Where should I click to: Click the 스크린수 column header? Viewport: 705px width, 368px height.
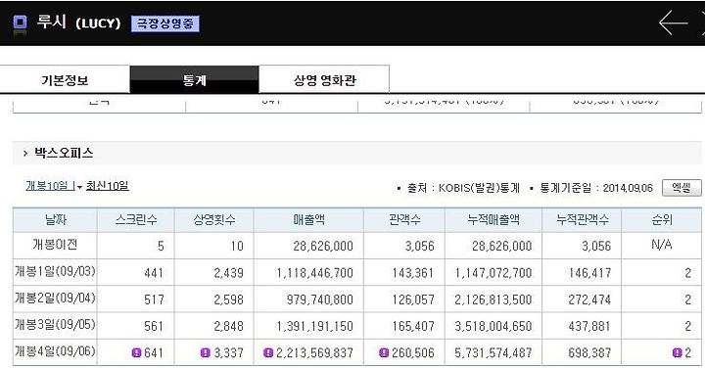(x=136, y=219)
